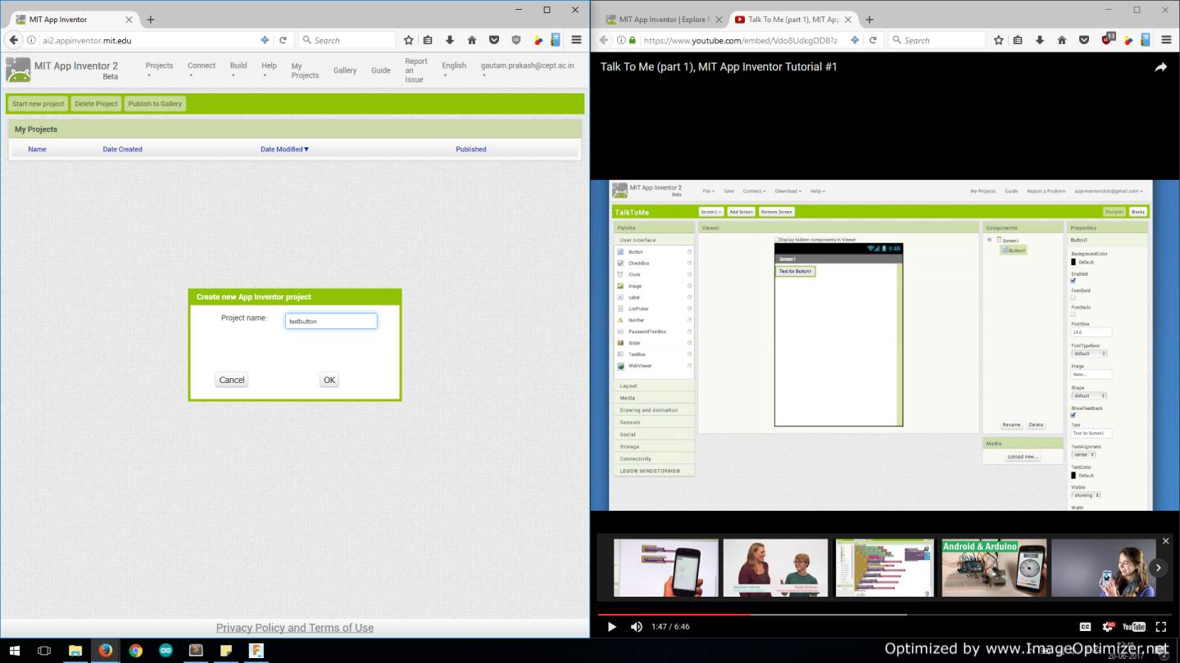1180x663 pixels.
Task: Open the Pocket icon in the left Firefox toolbar
Action: point(494,40)
